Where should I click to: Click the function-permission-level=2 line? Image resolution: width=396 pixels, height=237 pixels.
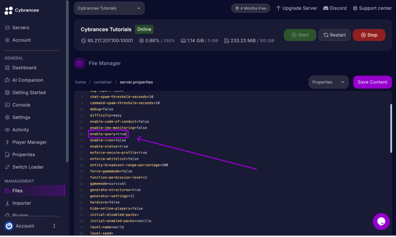pos(118,178)
